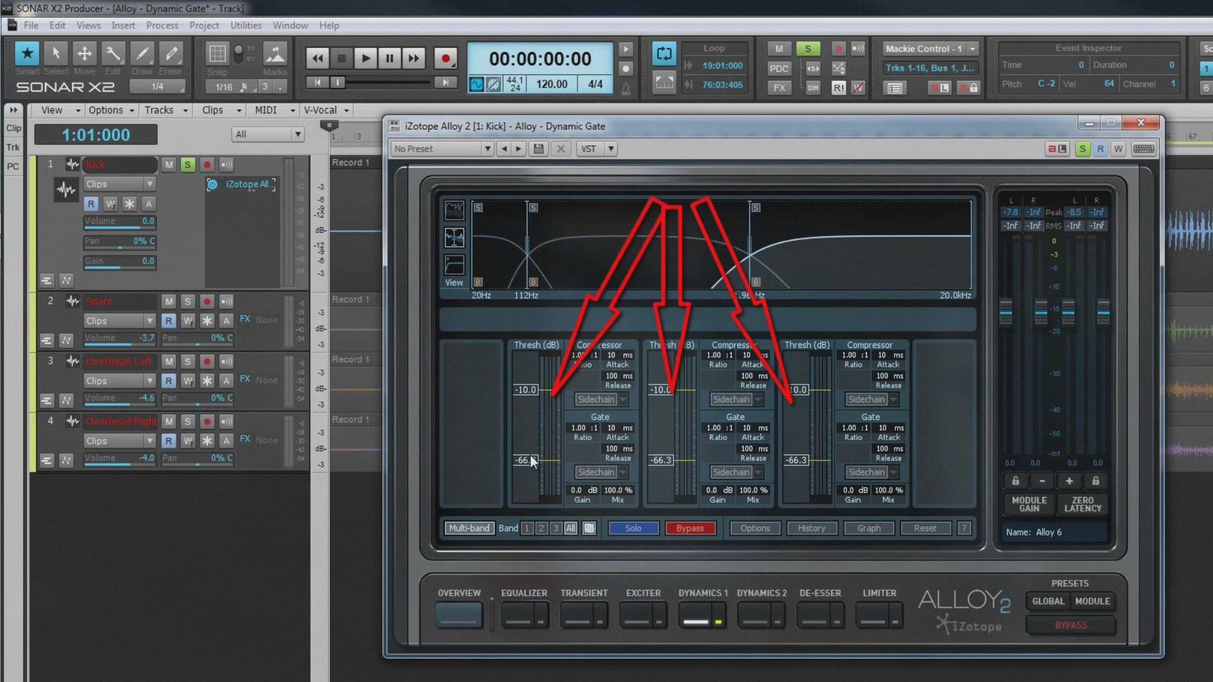This screenshot has width=1213, height=682.
Task: Click the Reset button in Alloy
Action: point(925,529)
